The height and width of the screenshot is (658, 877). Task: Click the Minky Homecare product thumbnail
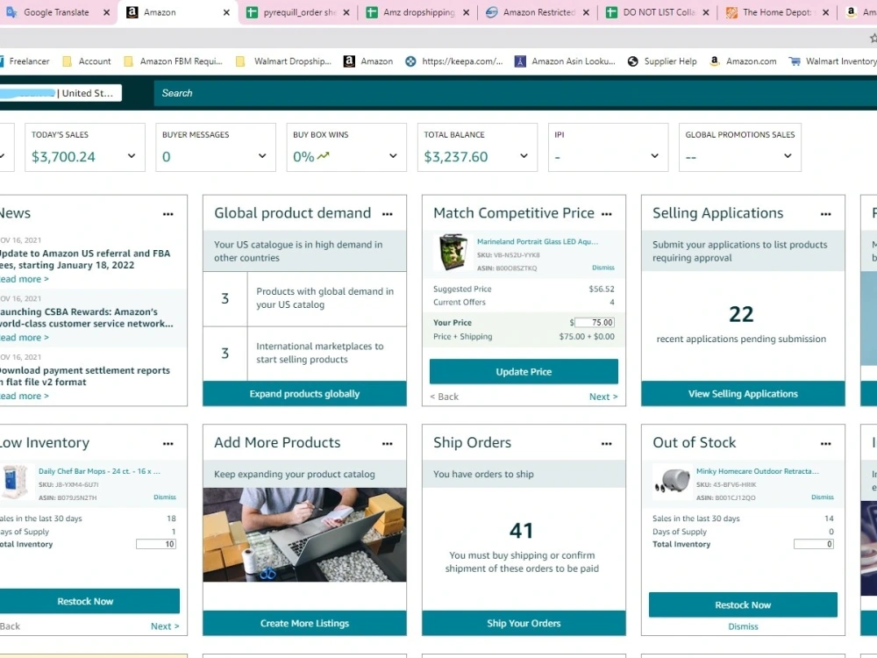672,481
